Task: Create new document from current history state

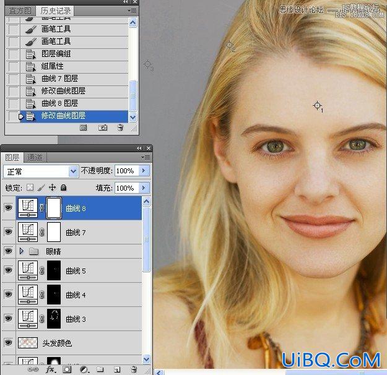Action: pos(83,127)
